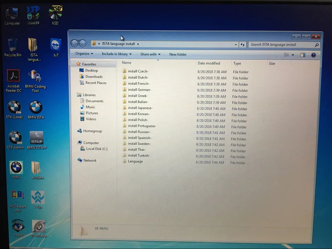
Task: Select Network in the navigation pane
Action: point(90,161)
